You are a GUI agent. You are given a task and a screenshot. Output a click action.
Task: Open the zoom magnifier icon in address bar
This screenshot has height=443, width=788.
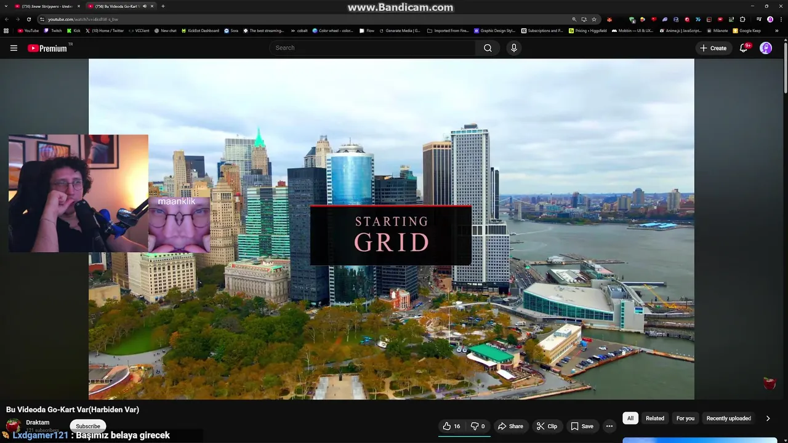tap(574, 19)
